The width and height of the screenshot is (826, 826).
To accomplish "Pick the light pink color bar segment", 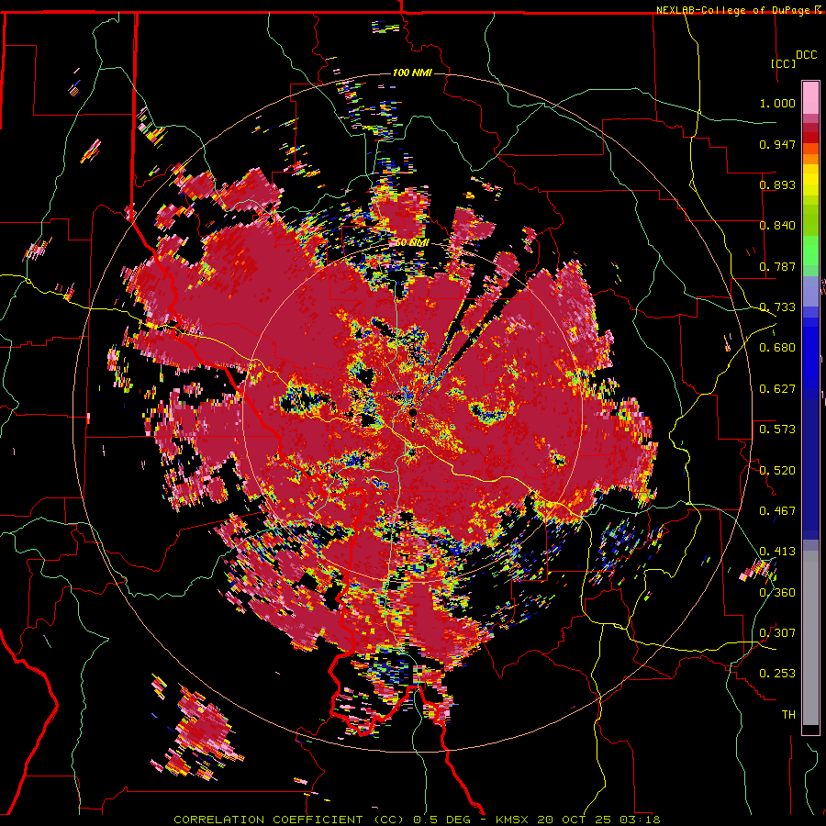I will tap(810, 97).
